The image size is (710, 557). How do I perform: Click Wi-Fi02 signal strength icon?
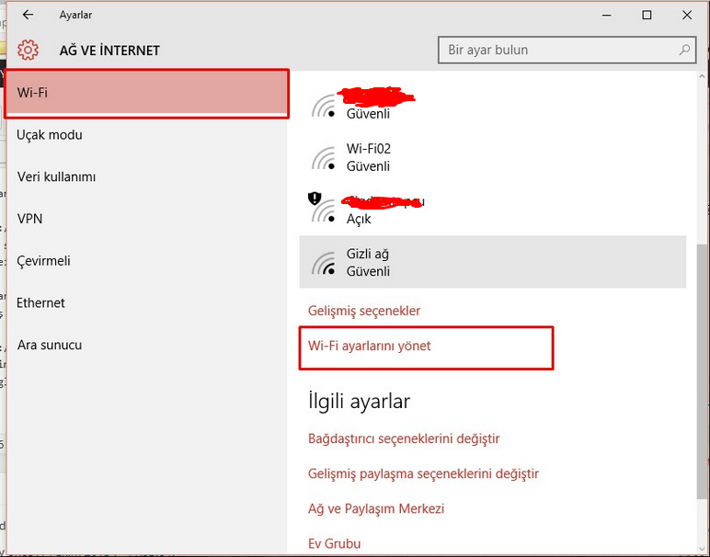click(324, 158)
